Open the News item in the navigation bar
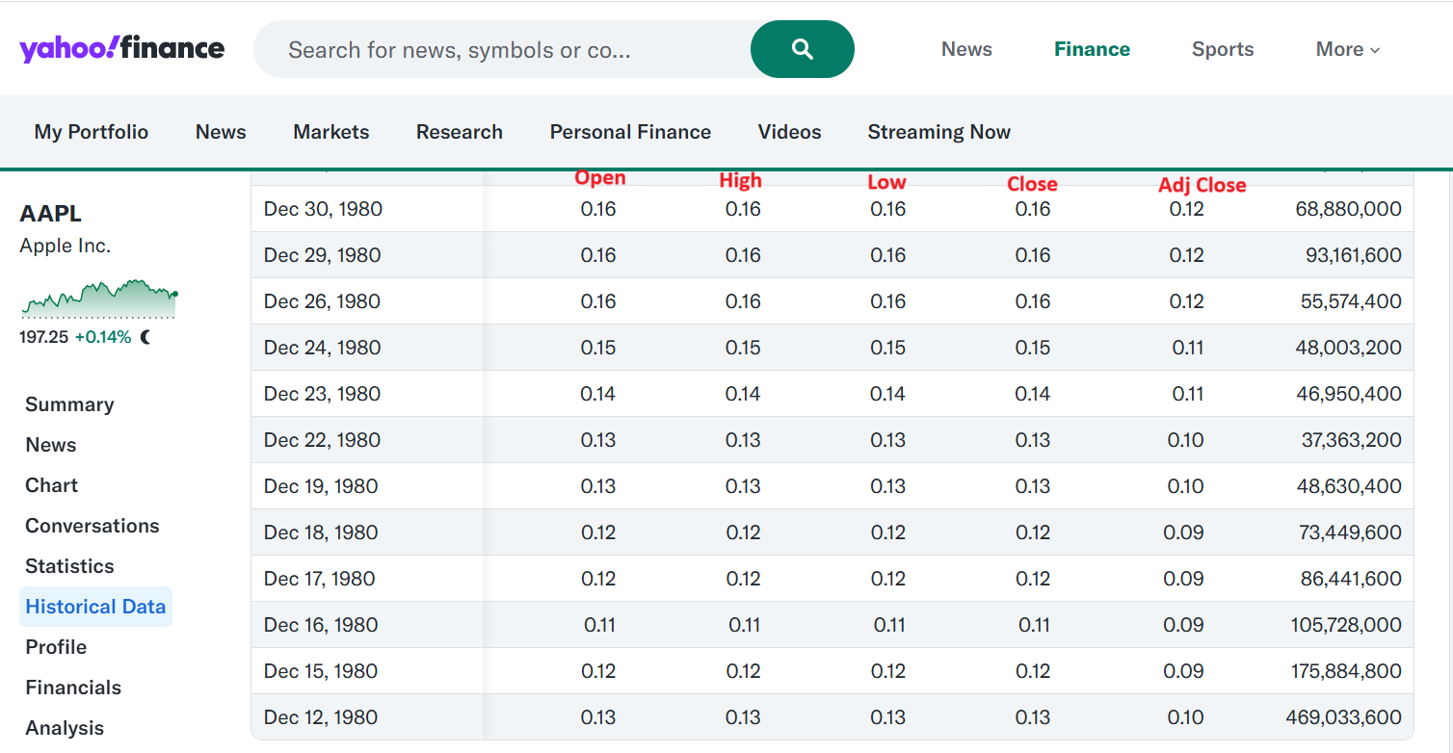Image resolution: width=1453 pixels, height=753 pixels. 221,132
